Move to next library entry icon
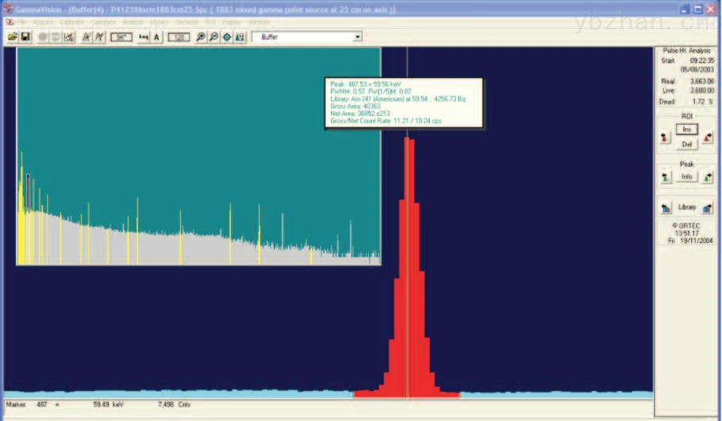Viewport: 722px width, 421px height. click(707, 208)
